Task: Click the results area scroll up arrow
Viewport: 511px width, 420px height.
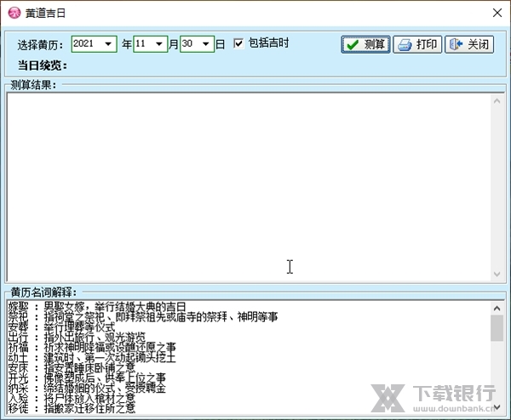Action: pyautogui.click(x=497, y=101)
